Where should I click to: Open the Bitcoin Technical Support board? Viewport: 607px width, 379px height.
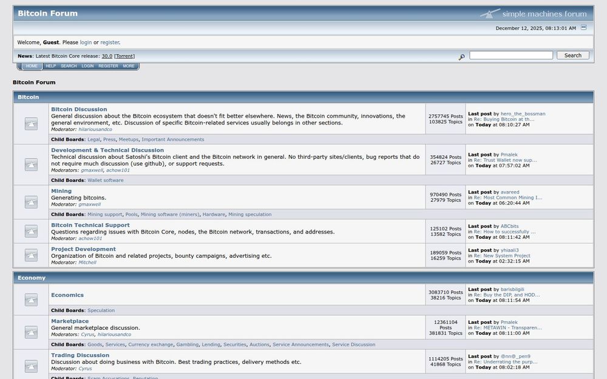point(90,225)
